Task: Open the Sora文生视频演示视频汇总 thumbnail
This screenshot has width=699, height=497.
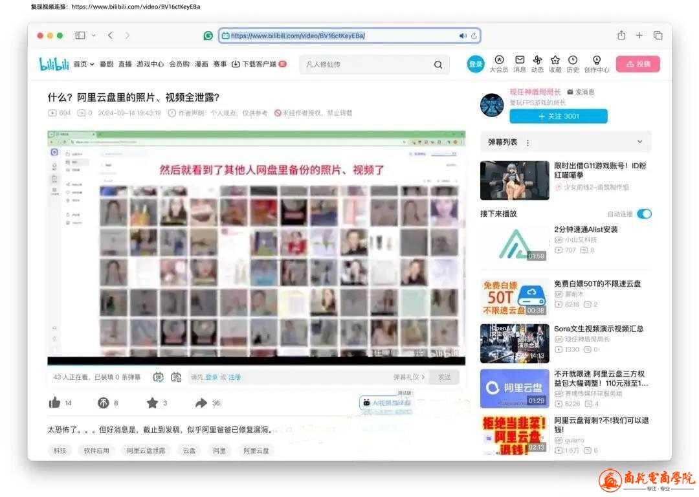Action: (515, 343)
